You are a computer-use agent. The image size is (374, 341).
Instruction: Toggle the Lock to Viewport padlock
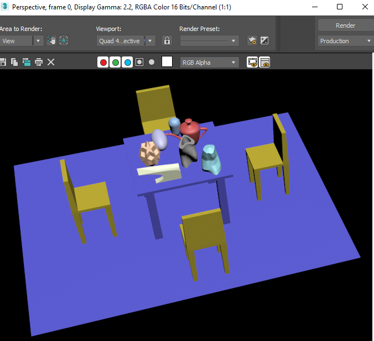(x=167, y=41)
